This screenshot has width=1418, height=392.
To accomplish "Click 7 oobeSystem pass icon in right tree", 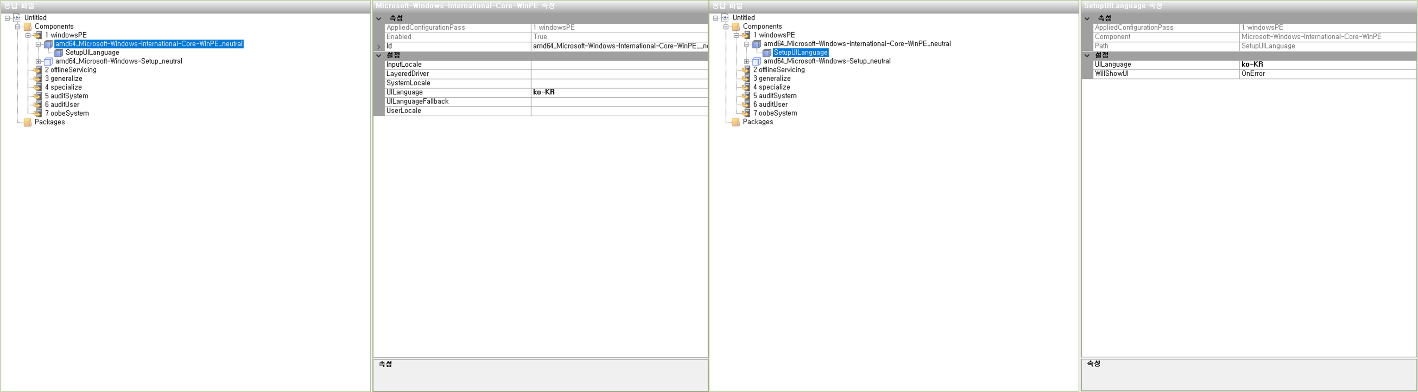I will pyautogui.click(x=747, y=114).
